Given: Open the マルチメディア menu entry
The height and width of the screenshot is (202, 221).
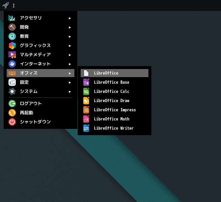Looking at the screenshot, I should point(41,55).
